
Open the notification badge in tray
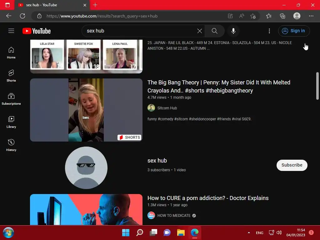point(311,232)
